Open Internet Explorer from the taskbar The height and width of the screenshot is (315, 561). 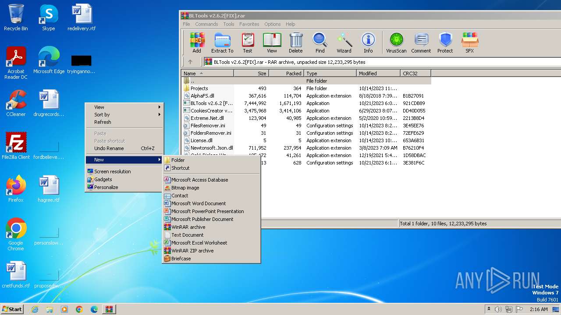(x=35, y=309)
